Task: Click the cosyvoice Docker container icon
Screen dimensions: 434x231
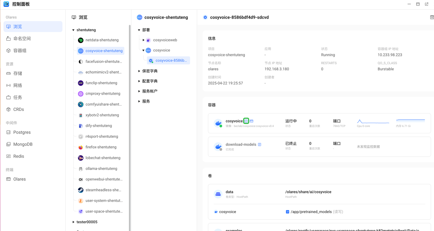Action: [218, 123]
